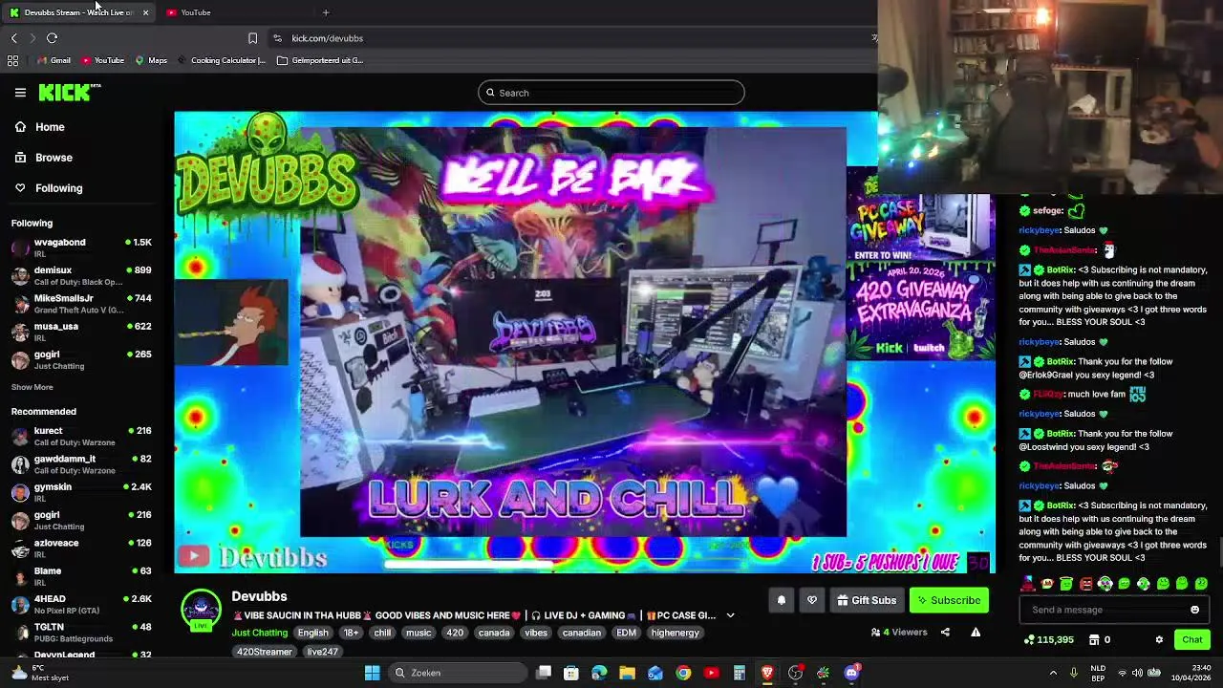Image resolution: width=1223 pixels, height=688 pixels.
Task: Open a new browser tab
Action: click(x=326, y=12)
